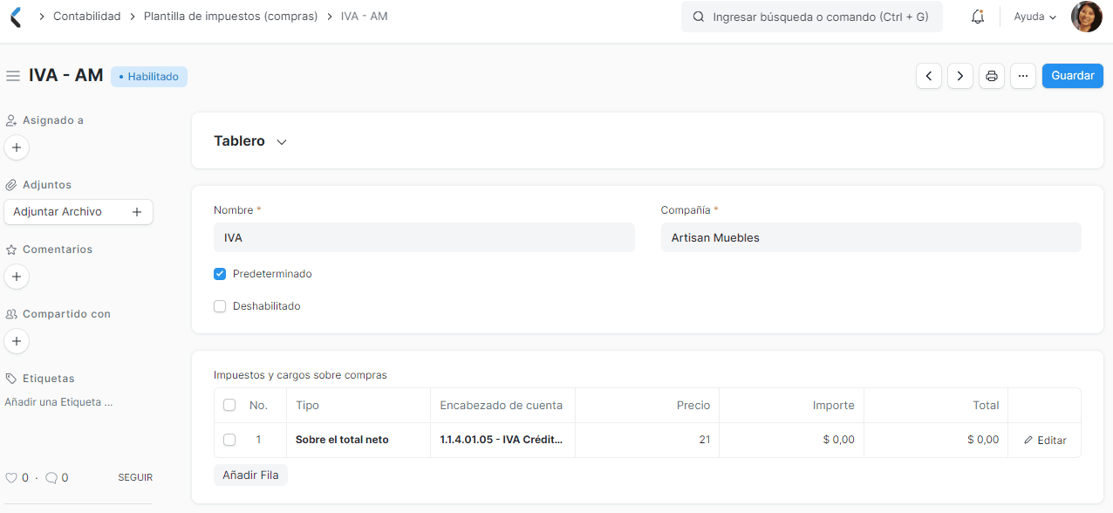Viewport: 1113px width, 513px height.
Task: Click the app logo home icon
Action: click(16, 17)
